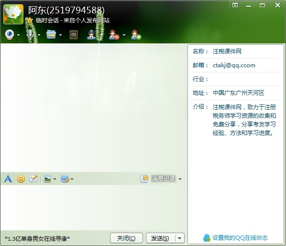Click the flower avatar of 阿东
The height and width of the screenshot is (246, 286).
(13, 14)
